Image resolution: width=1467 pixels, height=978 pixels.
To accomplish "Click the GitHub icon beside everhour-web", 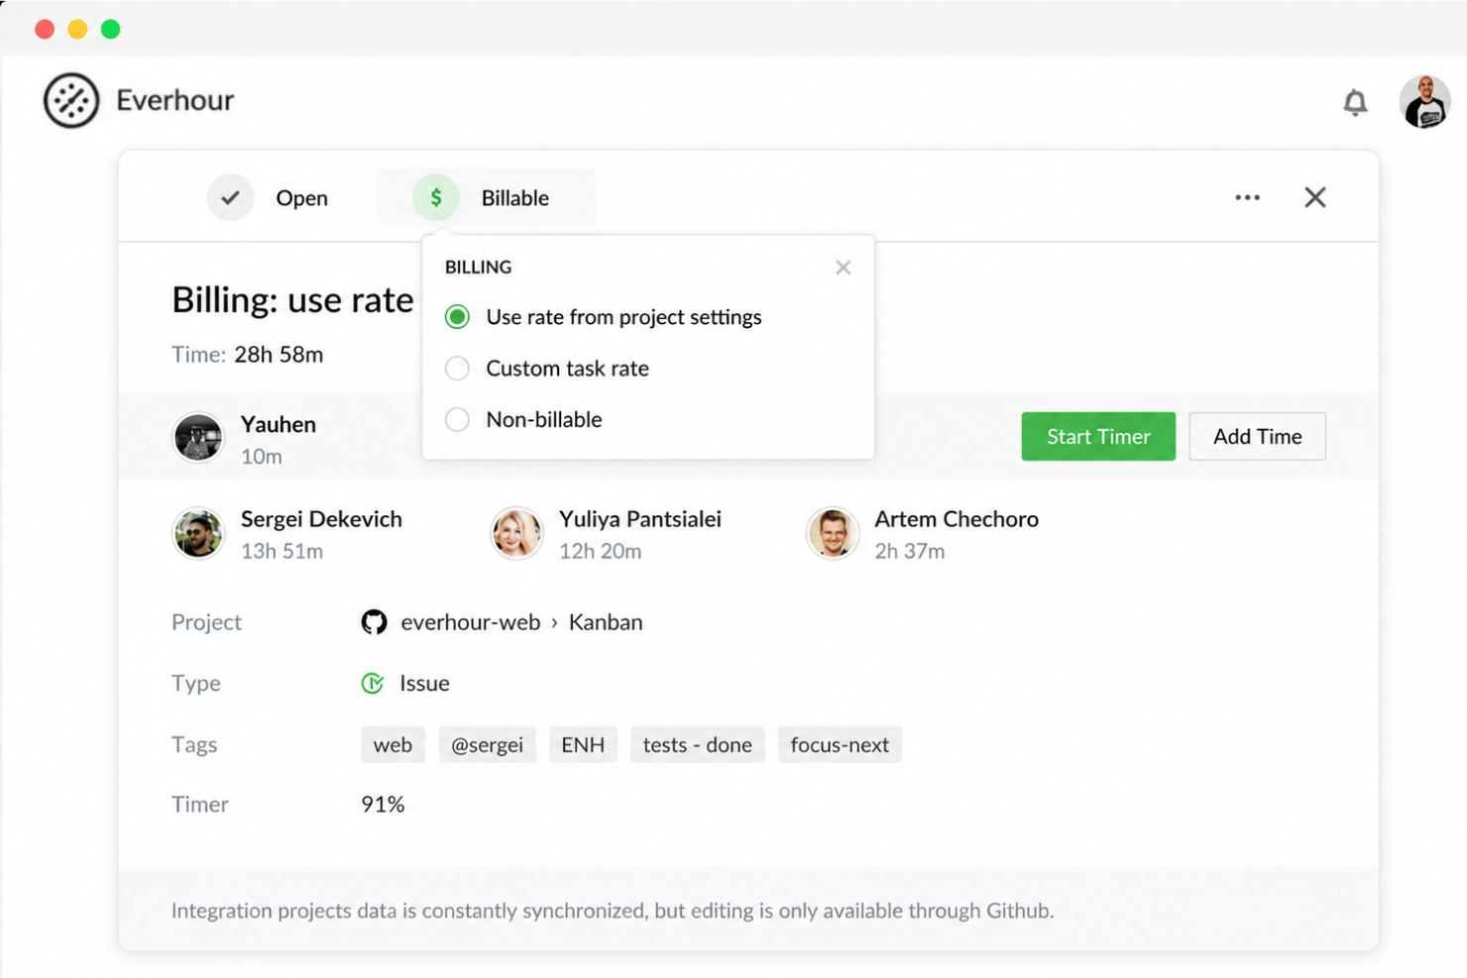I will coord(374,622).
